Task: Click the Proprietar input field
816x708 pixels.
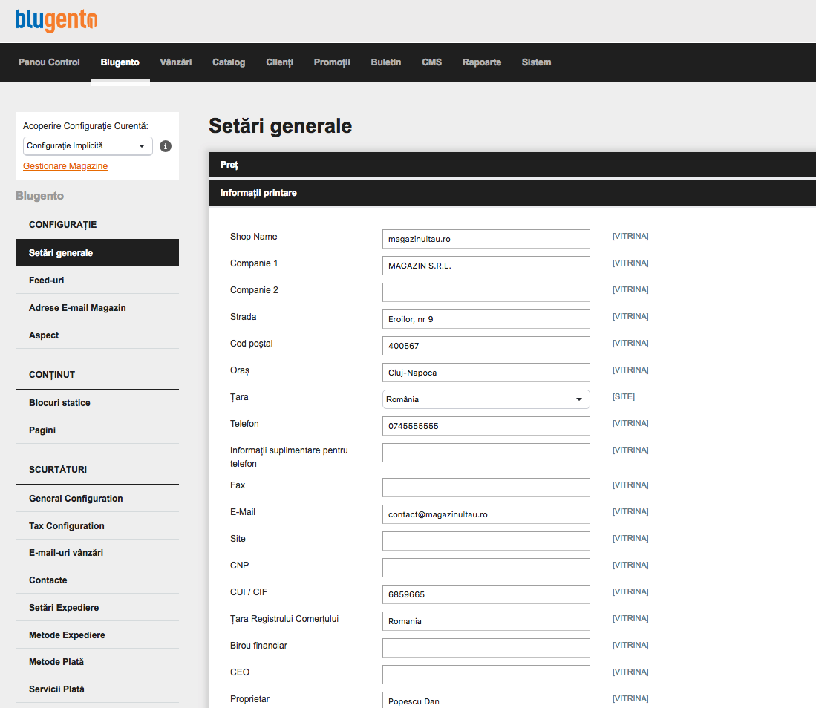Action: pyautogui.click(x=486, y=700)
